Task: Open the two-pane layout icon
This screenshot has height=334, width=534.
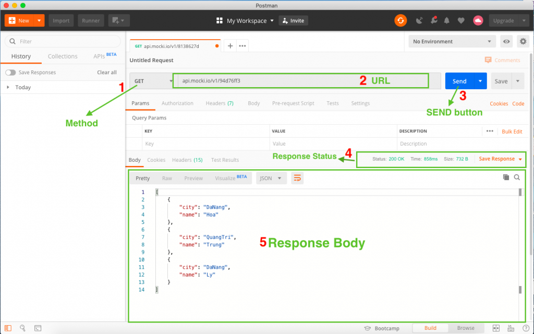Action: click(x=496, y=328)
